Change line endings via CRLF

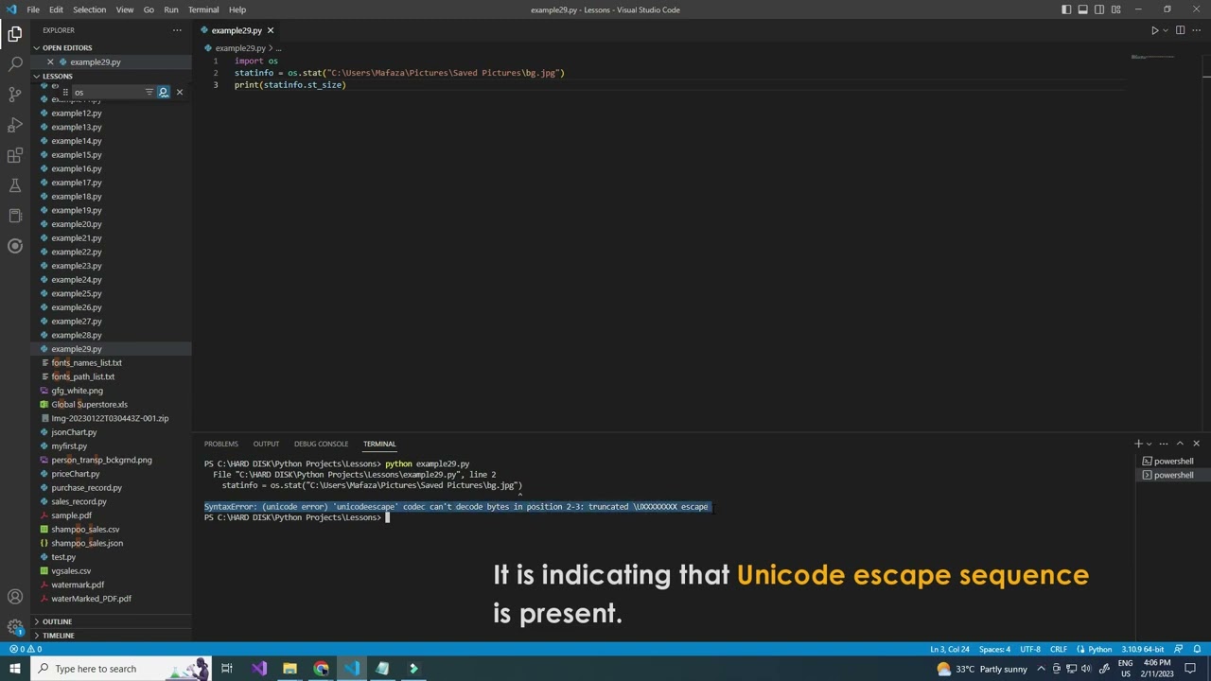(1059, 650)
